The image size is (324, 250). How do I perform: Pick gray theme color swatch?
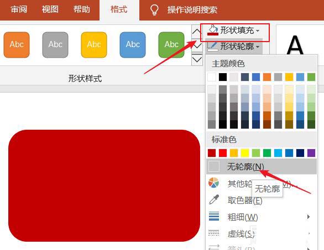click(x=278, y=77)
